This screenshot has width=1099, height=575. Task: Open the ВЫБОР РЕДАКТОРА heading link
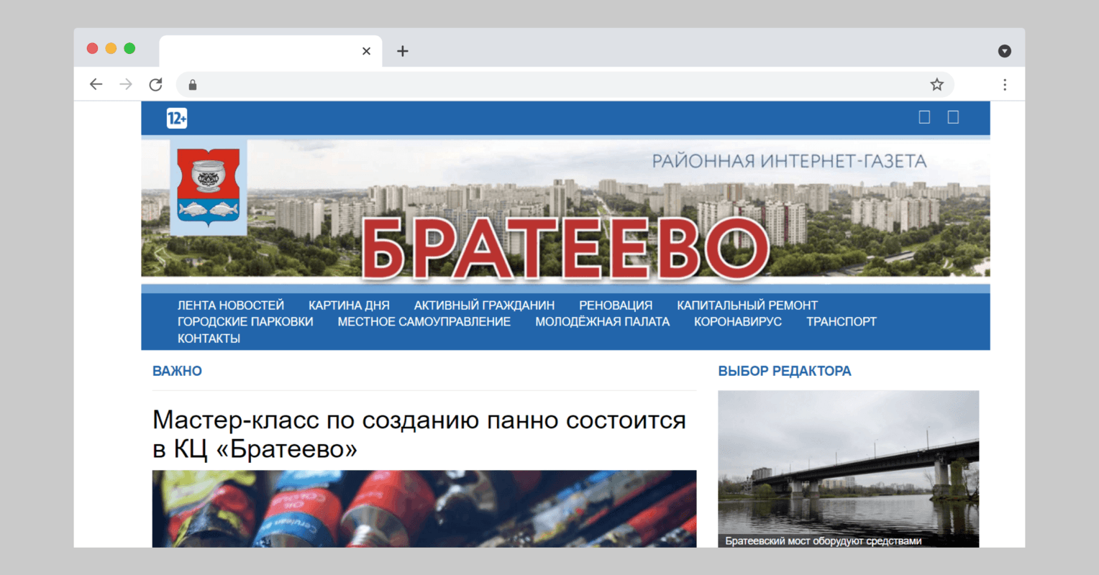coord(785,371)
